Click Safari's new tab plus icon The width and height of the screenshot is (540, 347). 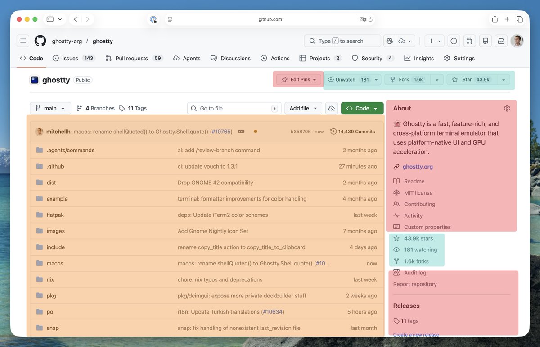(507, 19)
